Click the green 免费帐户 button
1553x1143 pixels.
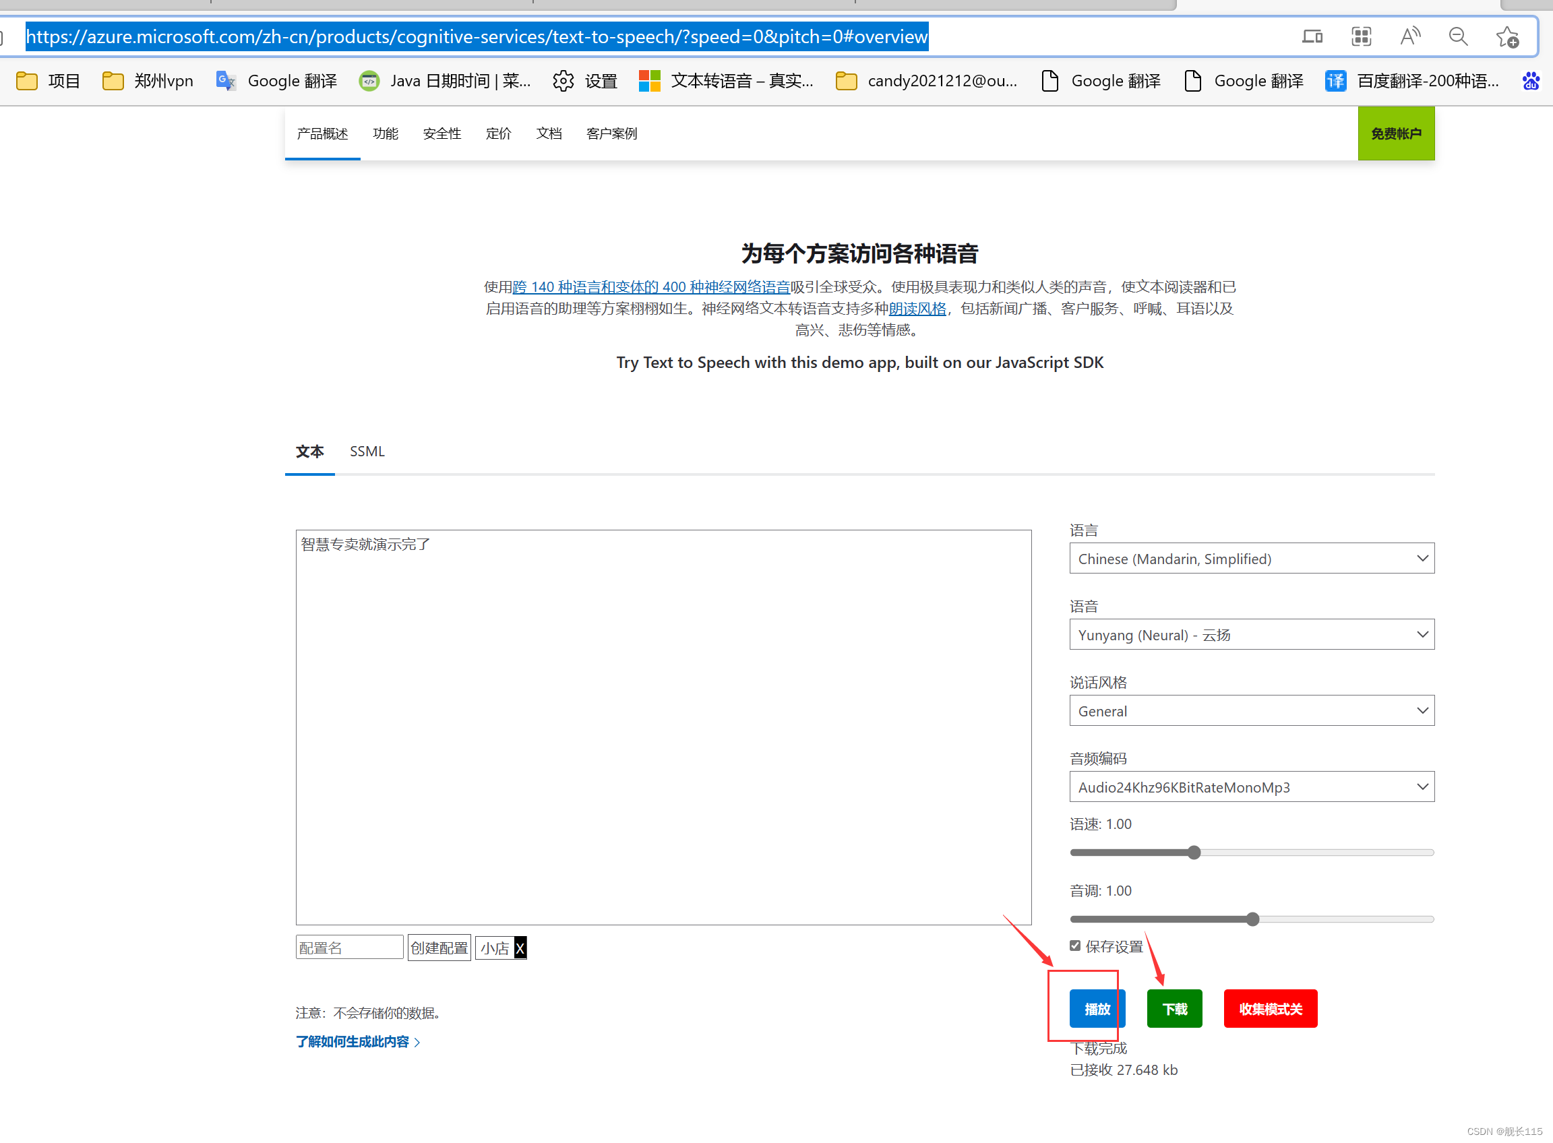1396,133
